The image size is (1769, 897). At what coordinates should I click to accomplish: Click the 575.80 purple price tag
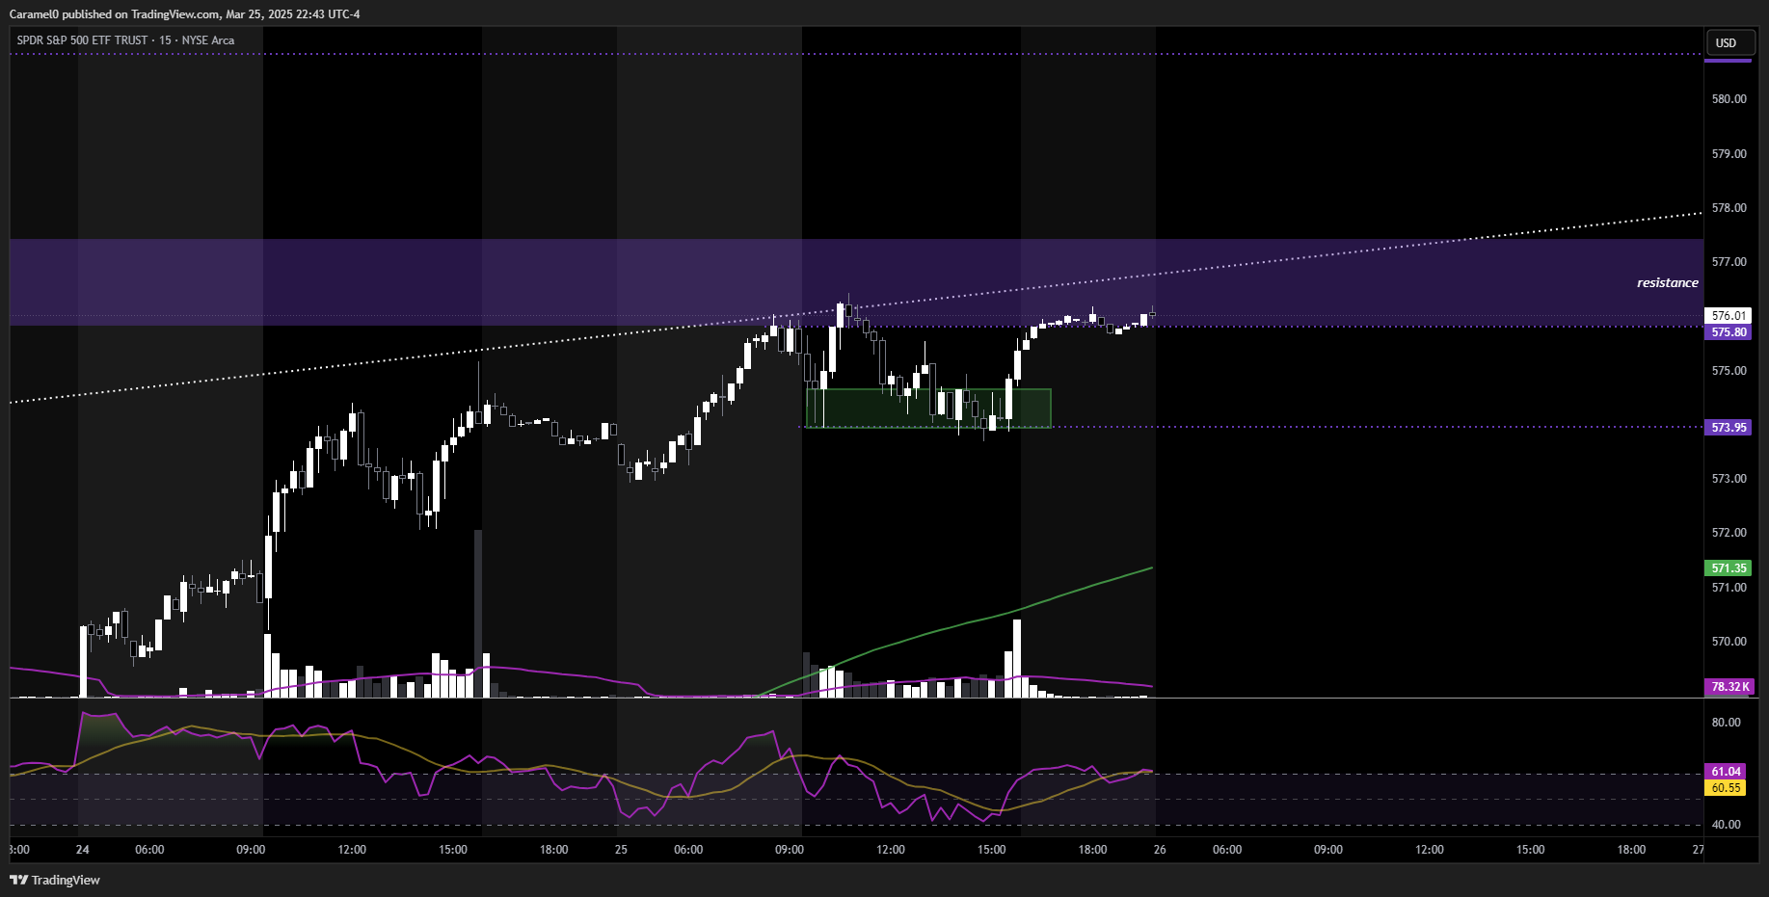[x=1729, y=332]
